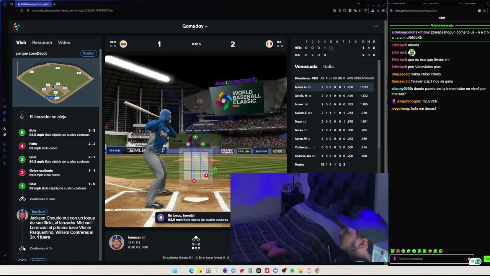Click the Sac Bunt play tag
Image resolution: width=490 pixels, height=276 pixels.
pos(39,212)
